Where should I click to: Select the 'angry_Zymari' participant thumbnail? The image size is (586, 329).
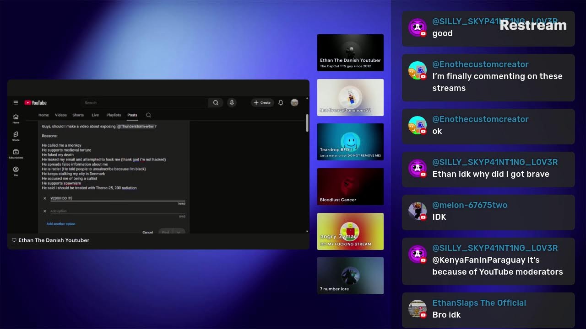pyautogui.click(x=350, y=231)
